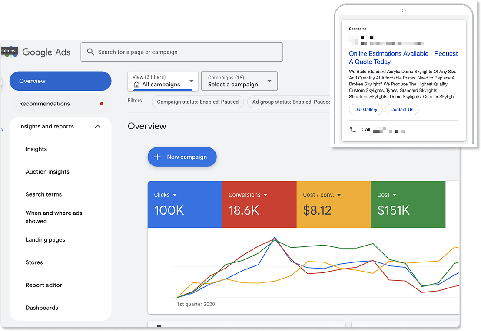Open the Insights page
Screen dimensions: 481x331
click(x=36, y=149)
